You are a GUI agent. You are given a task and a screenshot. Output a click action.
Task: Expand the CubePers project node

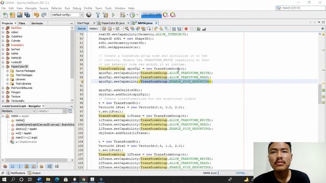3,37
